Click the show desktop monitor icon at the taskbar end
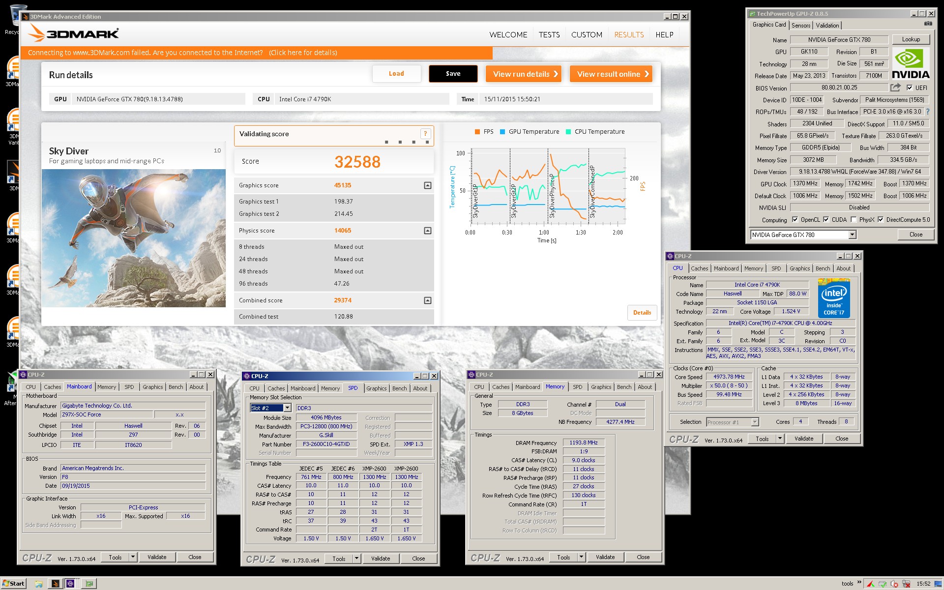 [938, 584]
